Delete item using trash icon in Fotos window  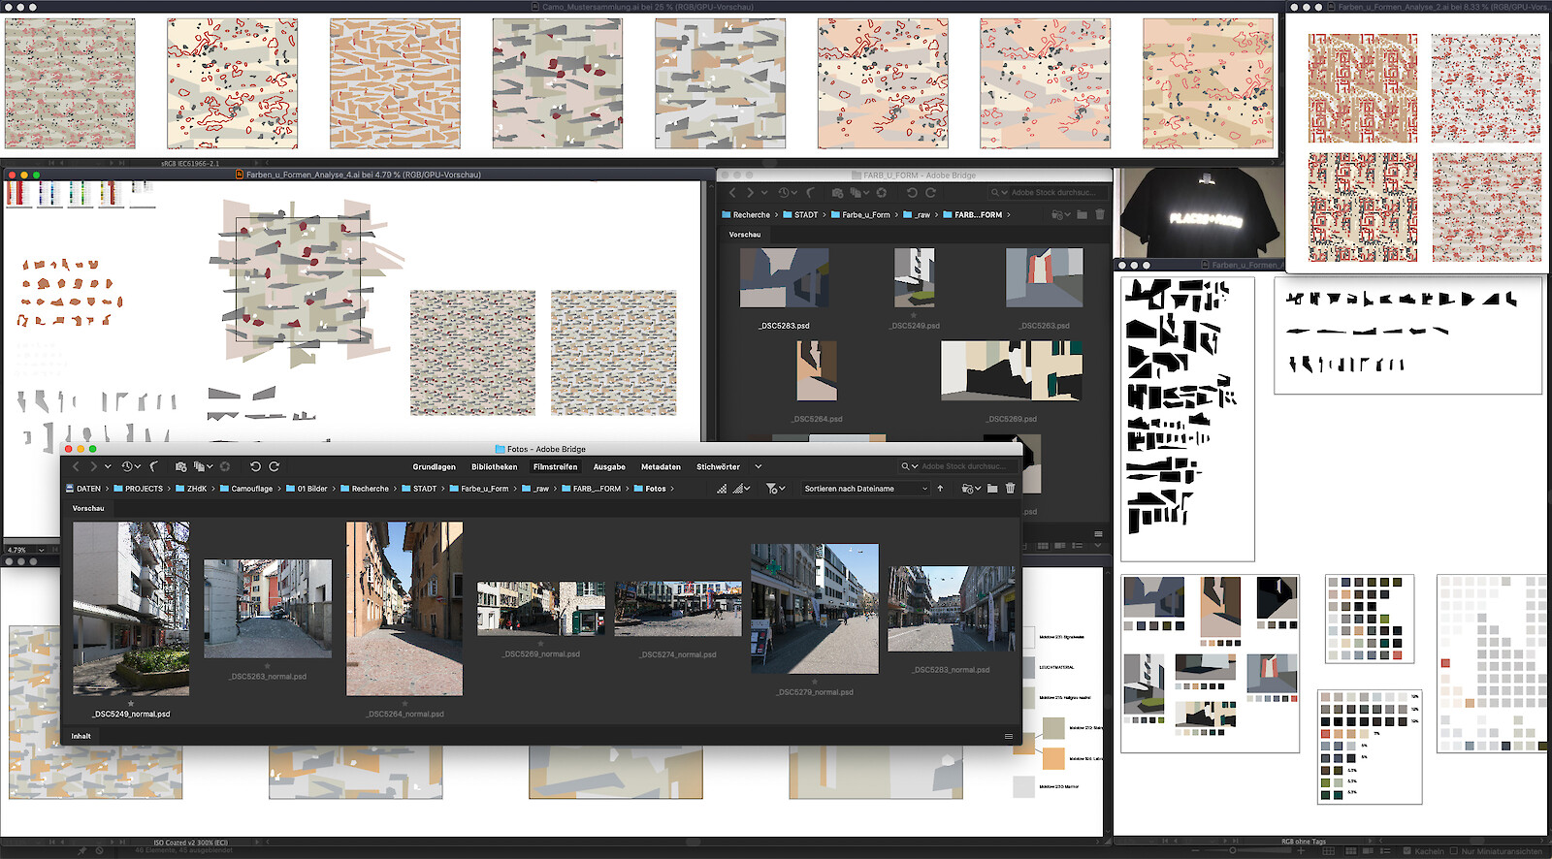(1010, 489)
